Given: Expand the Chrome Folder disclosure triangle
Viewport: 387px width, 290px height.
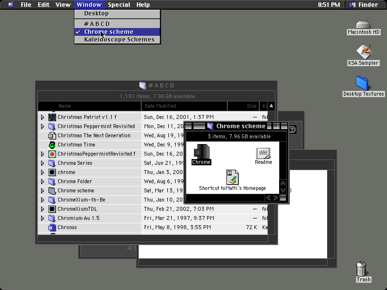Looking at the screenshot, I should 43,182.
